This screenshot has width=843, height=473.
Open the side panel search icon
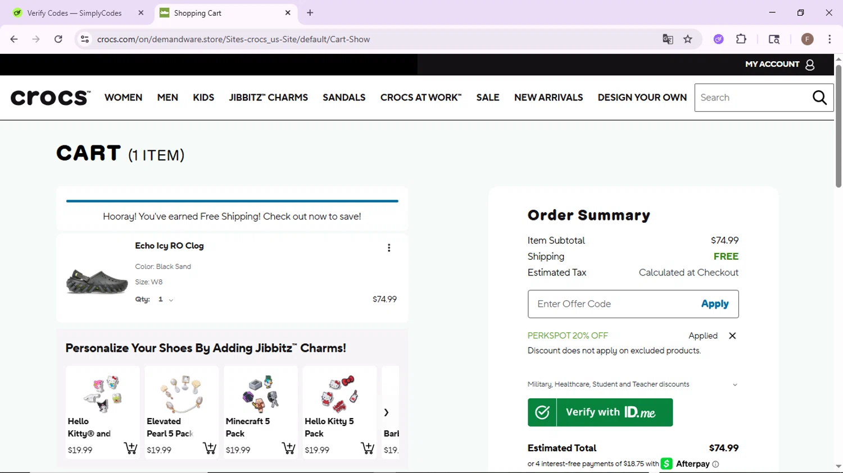774,39
